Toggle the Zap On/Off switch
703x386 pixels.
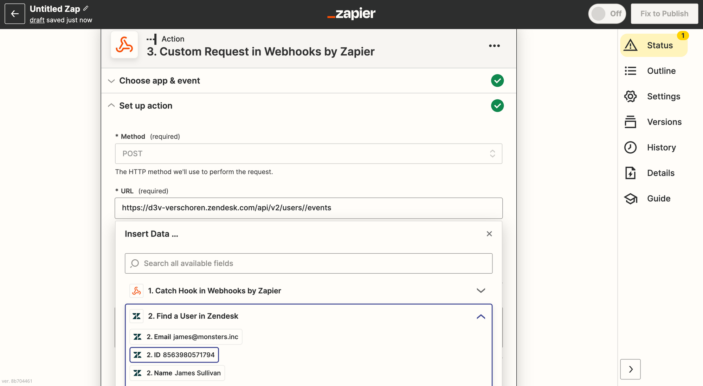click(607, 14)
